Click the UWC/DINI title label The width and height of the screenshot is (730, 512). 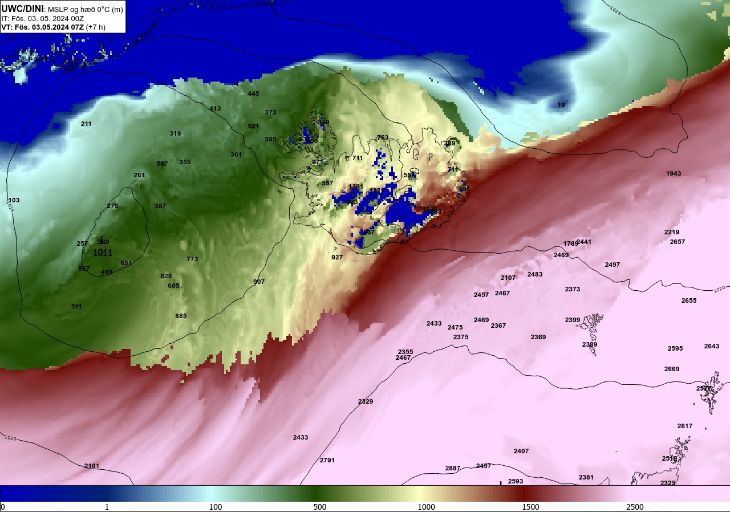coord(23,9)
